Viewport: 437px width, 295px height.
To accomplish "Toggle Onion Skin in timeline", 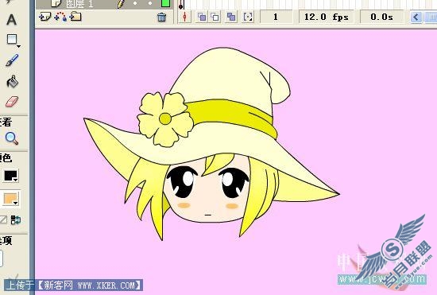I will point(202,17).
